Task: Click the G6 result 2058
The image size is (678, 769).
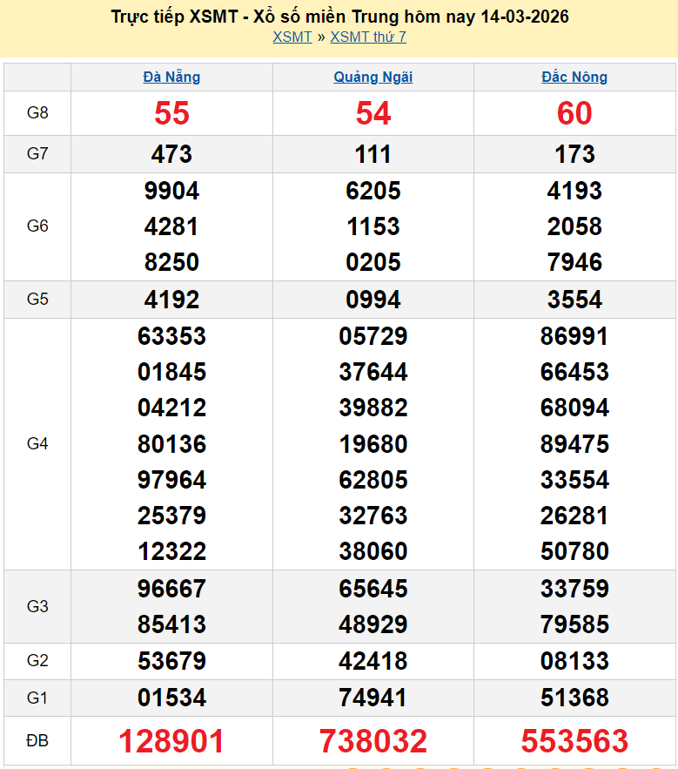Action: (574, 226)
